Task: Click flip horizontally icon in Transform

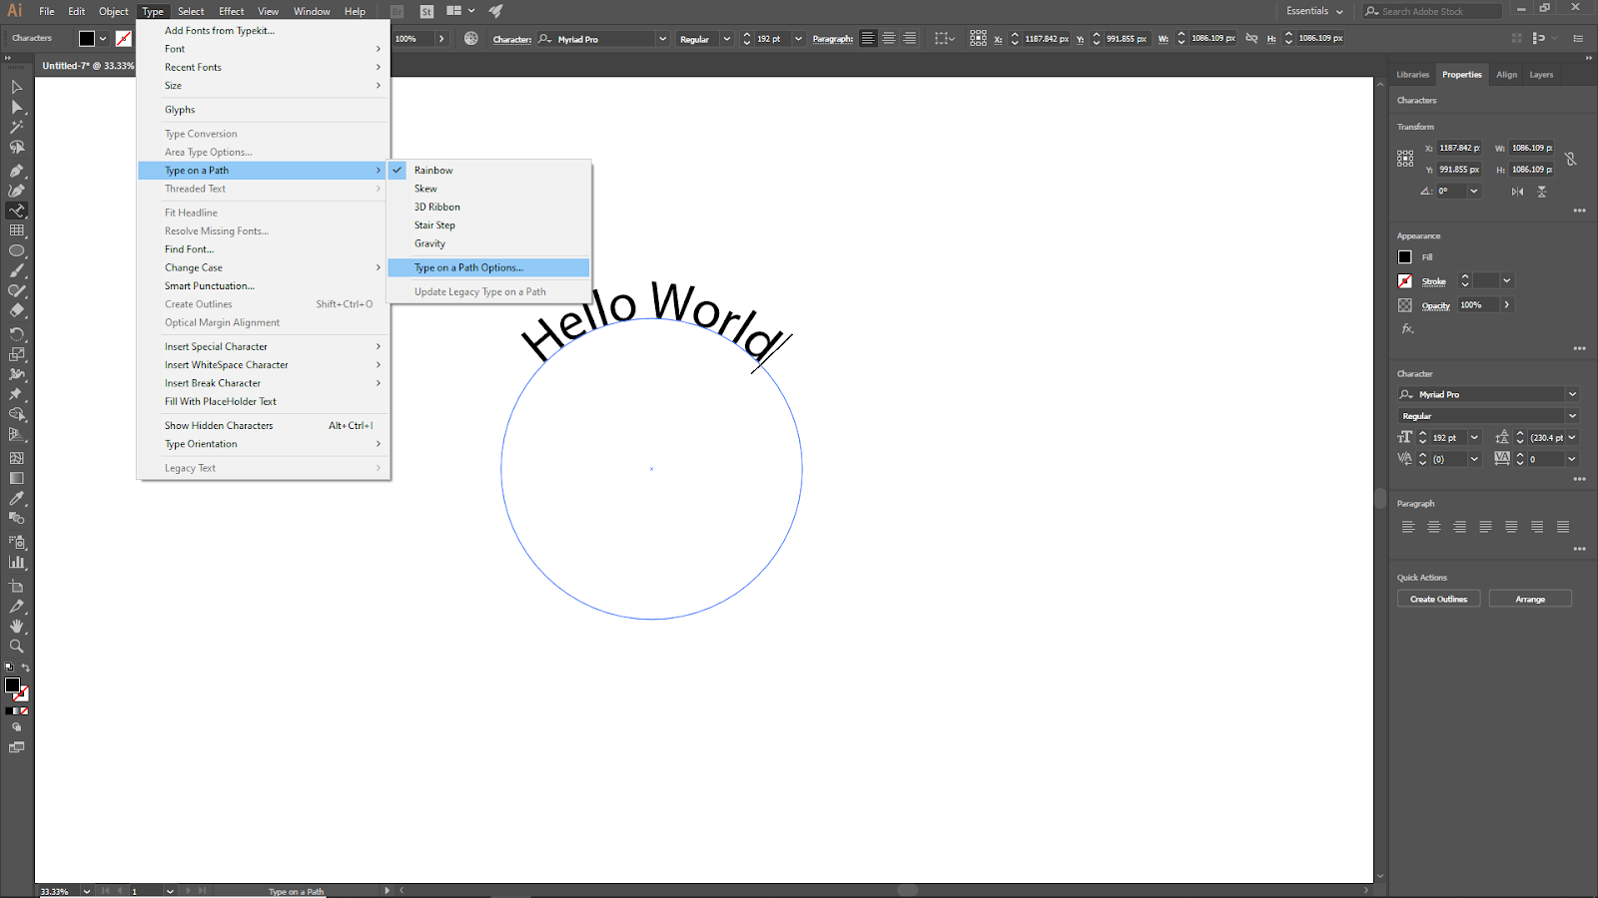Action: click(1517, 192)
